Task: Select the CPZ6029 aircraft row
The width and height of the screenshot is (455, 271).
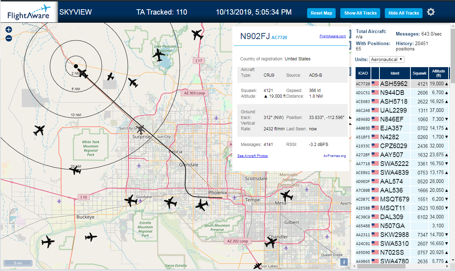Action: (402, 146)
